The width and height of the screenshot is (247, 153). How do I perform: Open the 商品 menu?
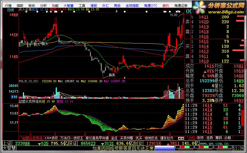pyautogui.click(x=117, y=6)
